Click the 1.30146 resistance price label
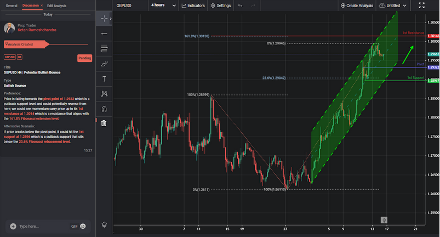440x237 pixels. coord(433,36)
